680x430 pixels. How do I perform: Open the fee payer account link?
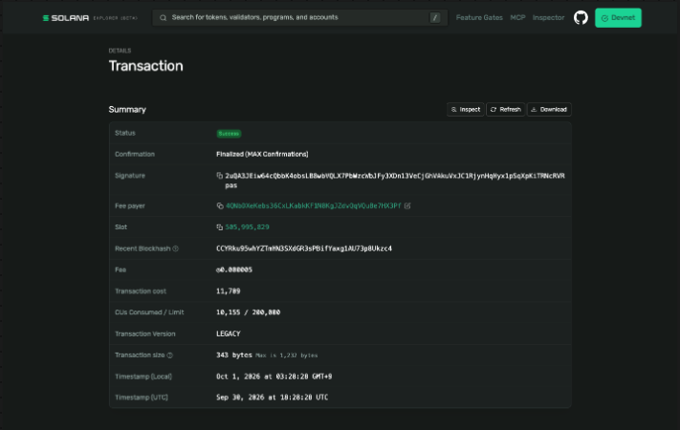pos(313,205)
